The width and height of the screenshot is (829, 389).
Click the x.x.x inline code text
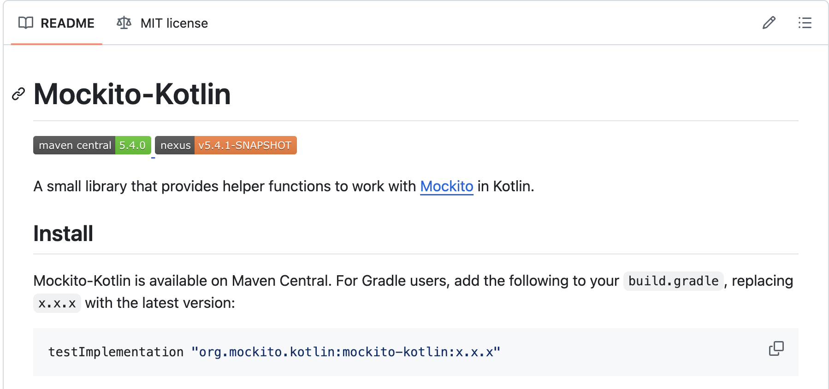point(57,303)
